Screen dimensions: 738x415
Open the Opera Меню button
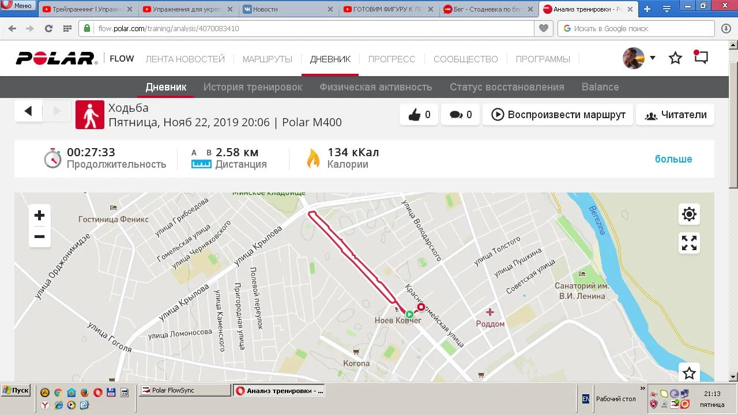pos(18,6)
